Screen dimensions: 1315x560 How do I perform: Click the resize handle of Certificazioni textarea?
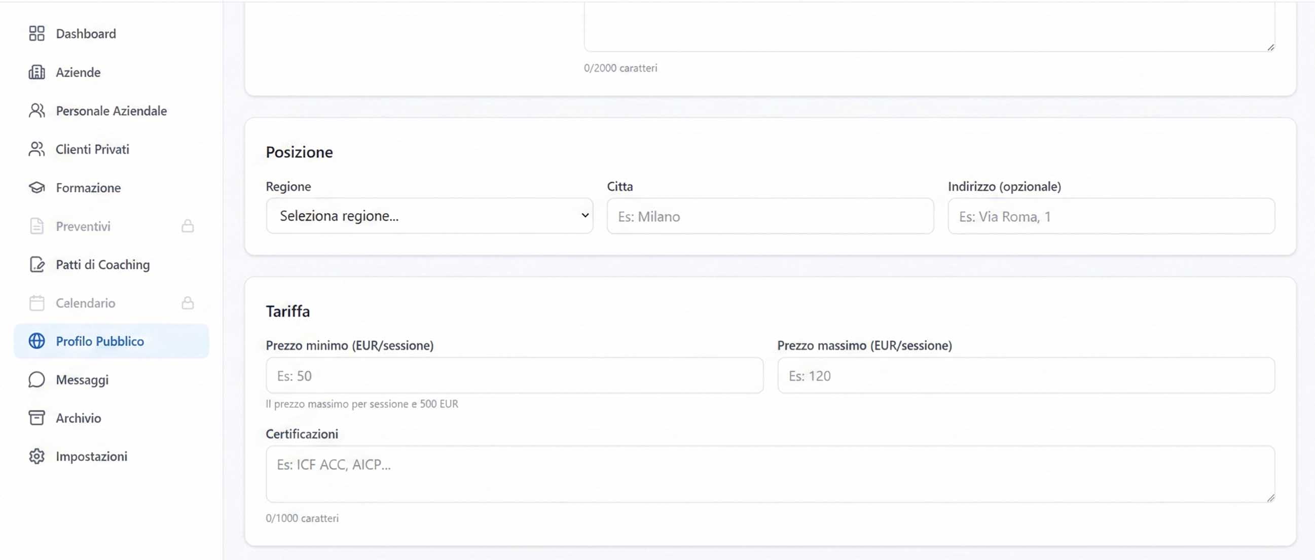pos(1270,498)
